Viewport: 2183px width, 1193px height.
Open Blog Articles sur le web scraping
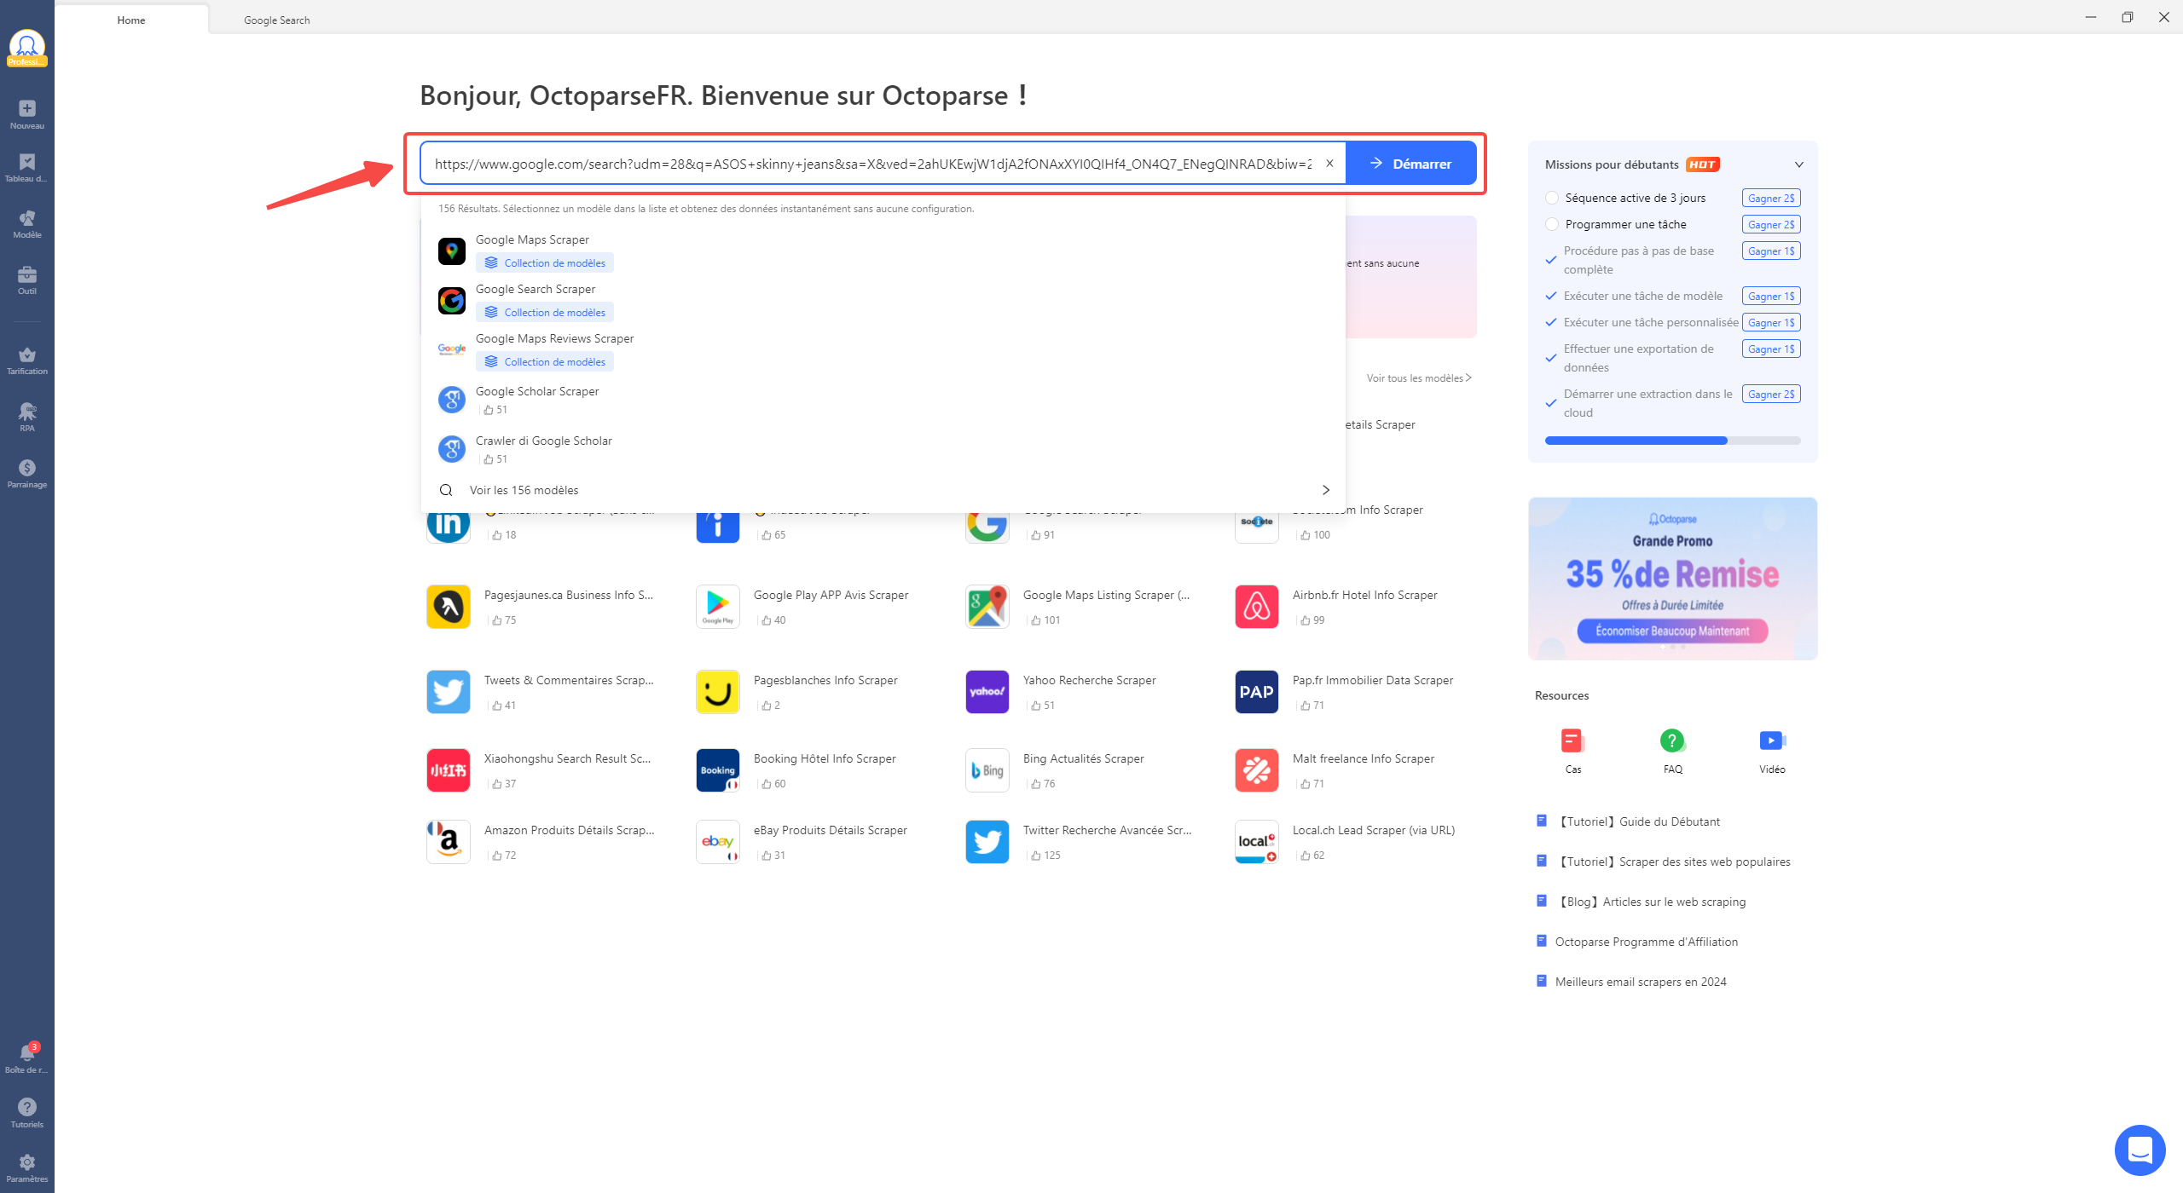[x=1650, y=902]
